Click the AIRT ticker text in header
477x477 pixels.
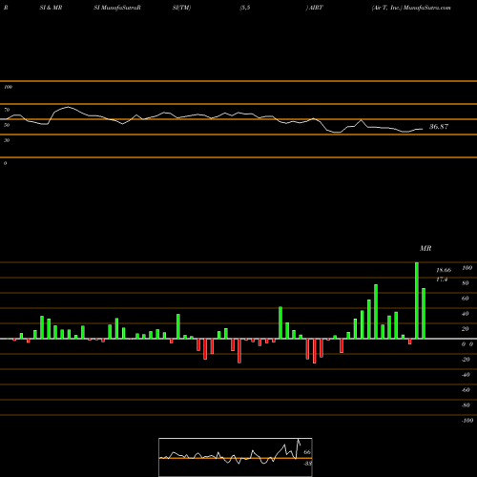(x=315, y=8)
